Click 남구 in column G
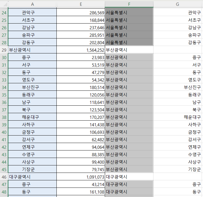The height and width of the screenshot is (197, 203). pos(197,102)
